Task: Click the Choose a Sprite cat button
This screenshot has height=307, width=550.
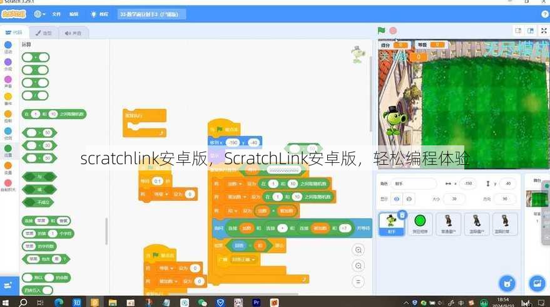Action: [x=507, y=283]
